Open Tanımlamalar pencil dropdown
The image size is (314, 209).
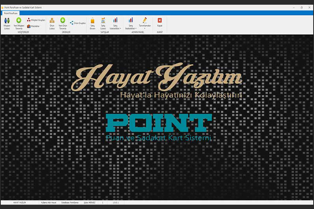[x=145, y=24]
